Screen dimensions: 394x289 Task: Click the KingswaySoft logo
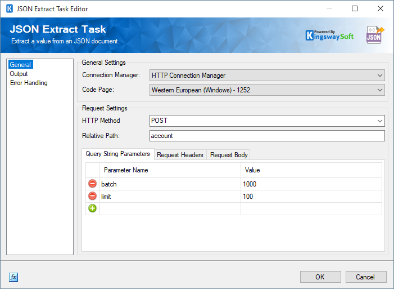tap(329, 34)
